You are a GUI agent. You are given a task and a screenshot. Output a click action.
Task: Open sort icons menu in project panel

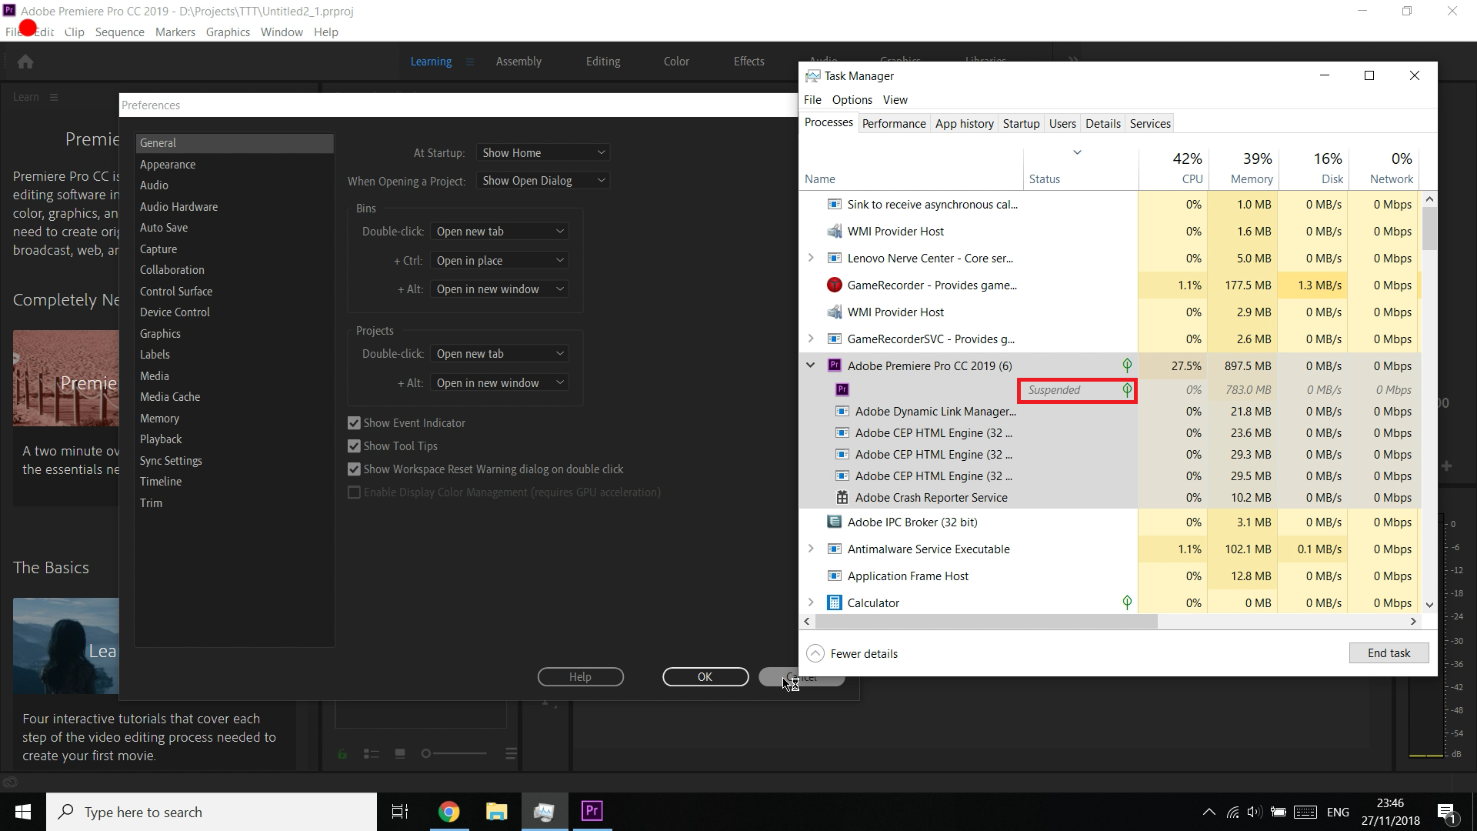coord(510,753)
